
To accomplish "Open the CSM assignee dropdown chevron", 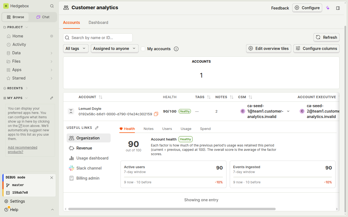I will (288, 111).
